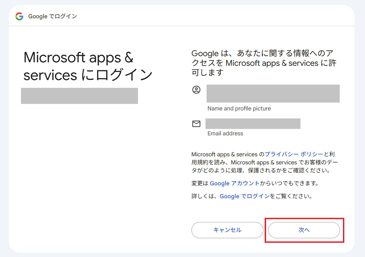Click the 'Google でログイン' header text

click(x=53, y=16)
